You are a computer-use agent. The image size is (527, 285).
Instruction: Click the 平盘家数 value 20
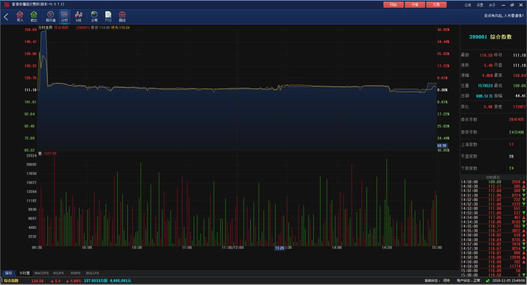511,156
